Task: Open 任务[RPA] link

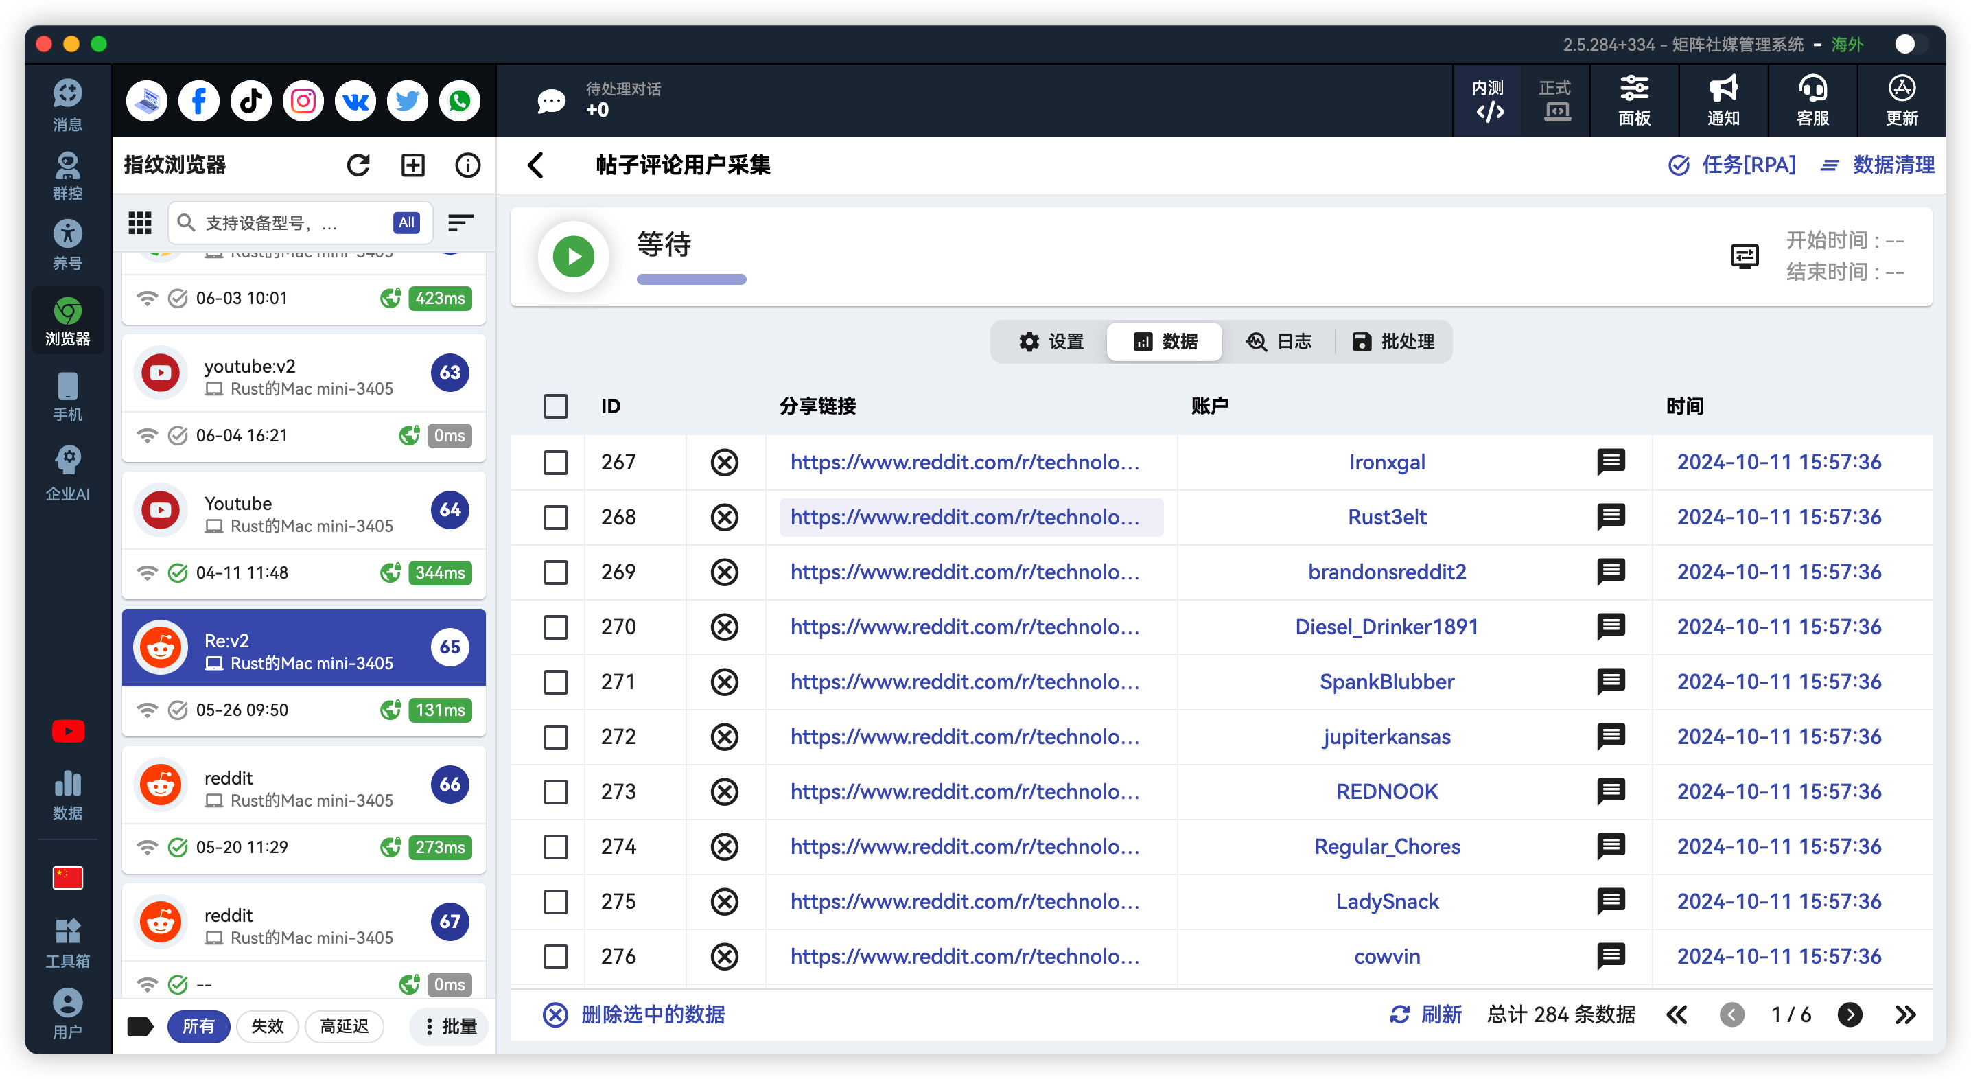Action: pyautogui.click(x=1731, y=165)
